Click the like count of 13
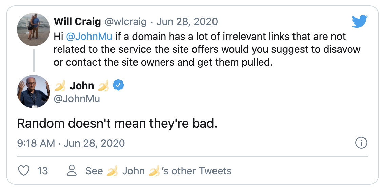The width and height of the screenshot is (385, 192). [x=42, y=171]
